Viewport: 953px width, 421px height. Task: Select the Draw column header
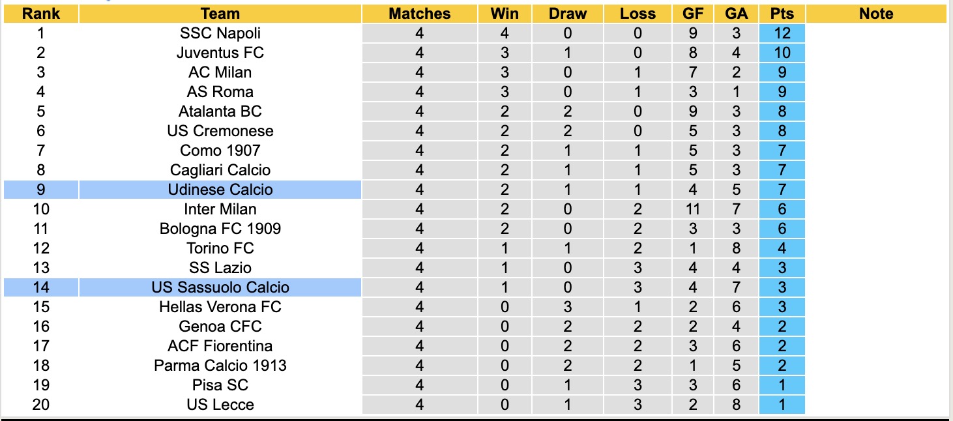click(x=567, y=14)
